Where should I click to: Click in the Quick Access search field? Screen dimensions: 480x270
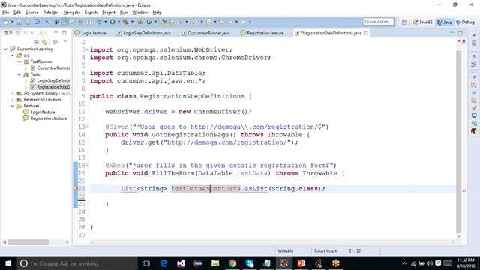point(379,22)
